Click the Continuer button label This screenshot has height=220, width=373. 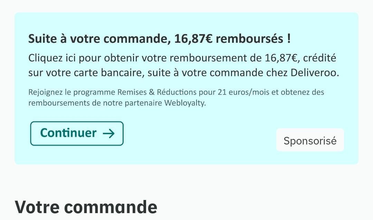point(68,133)
